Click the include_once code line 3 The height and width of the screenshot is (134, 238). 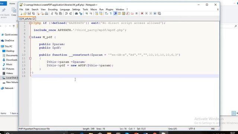click(80, 30)
